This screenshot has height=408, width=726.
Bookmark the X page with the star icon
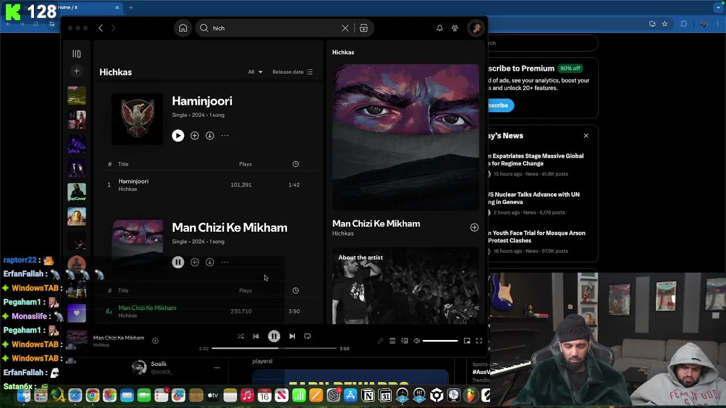click(x=665, y=24)
